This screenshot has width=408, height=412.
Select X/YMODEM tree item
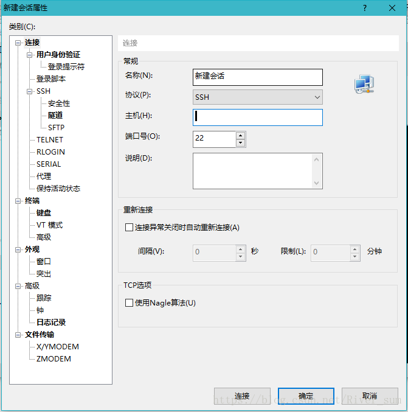pyautogui.click(x=58, y=347)
